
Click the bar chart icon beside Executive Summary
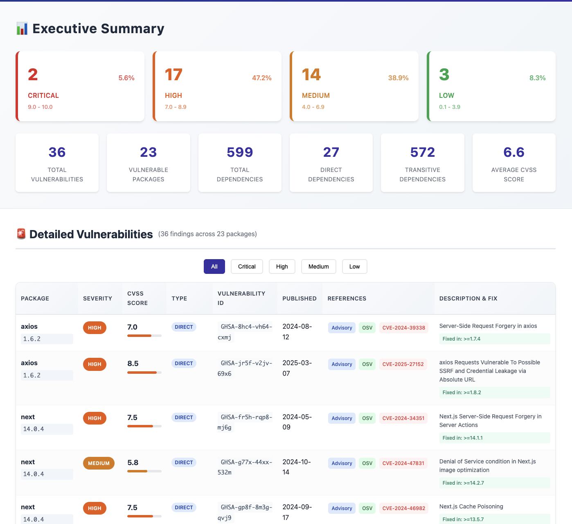pos(22,29)
